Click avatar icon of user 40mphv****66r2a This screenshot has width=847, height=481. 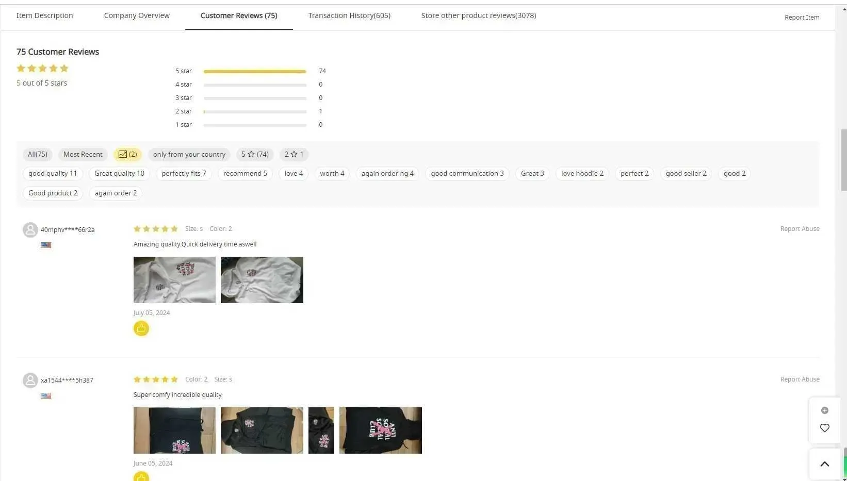30,229
